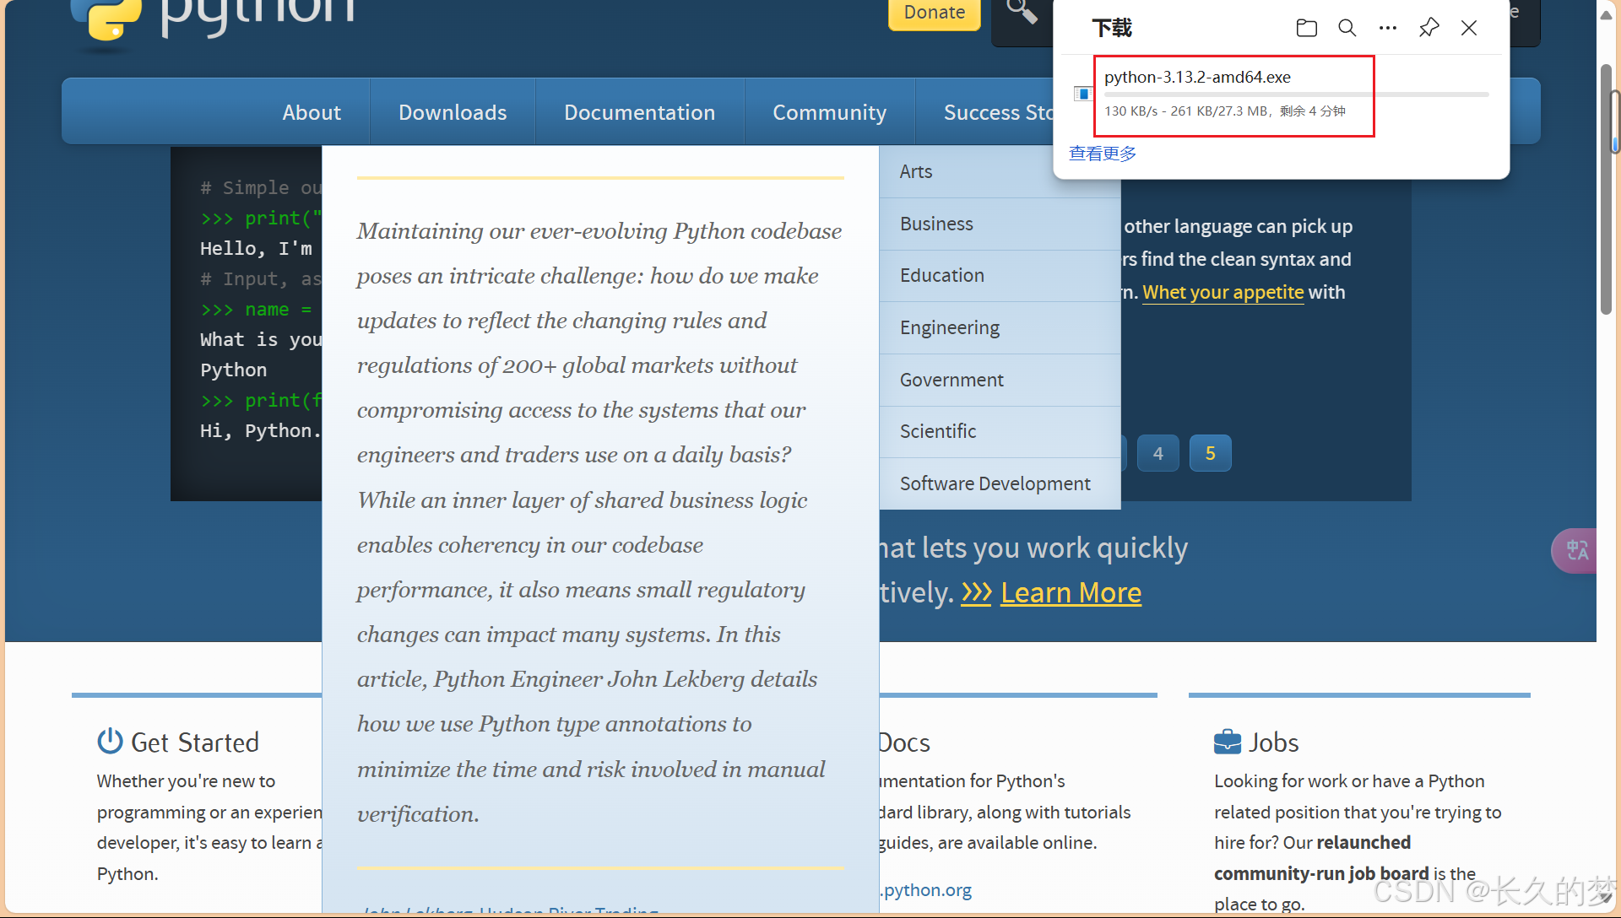
Task: Expand the Community menu
Action: (829, 112)
